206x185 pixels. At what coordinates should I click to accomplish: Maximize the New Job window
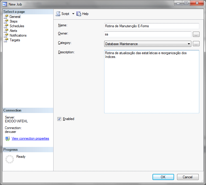point(186,3)
